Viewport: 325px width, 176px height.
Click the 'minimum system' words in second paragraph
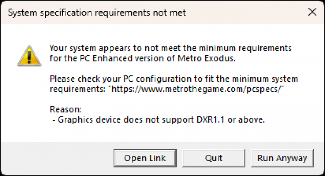pyautogui.click(x=265, y=79)
